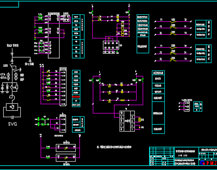Select the current transformer circles beside 1TA label
This screenshot has width=217, height=170.
(x=8, y=76)
